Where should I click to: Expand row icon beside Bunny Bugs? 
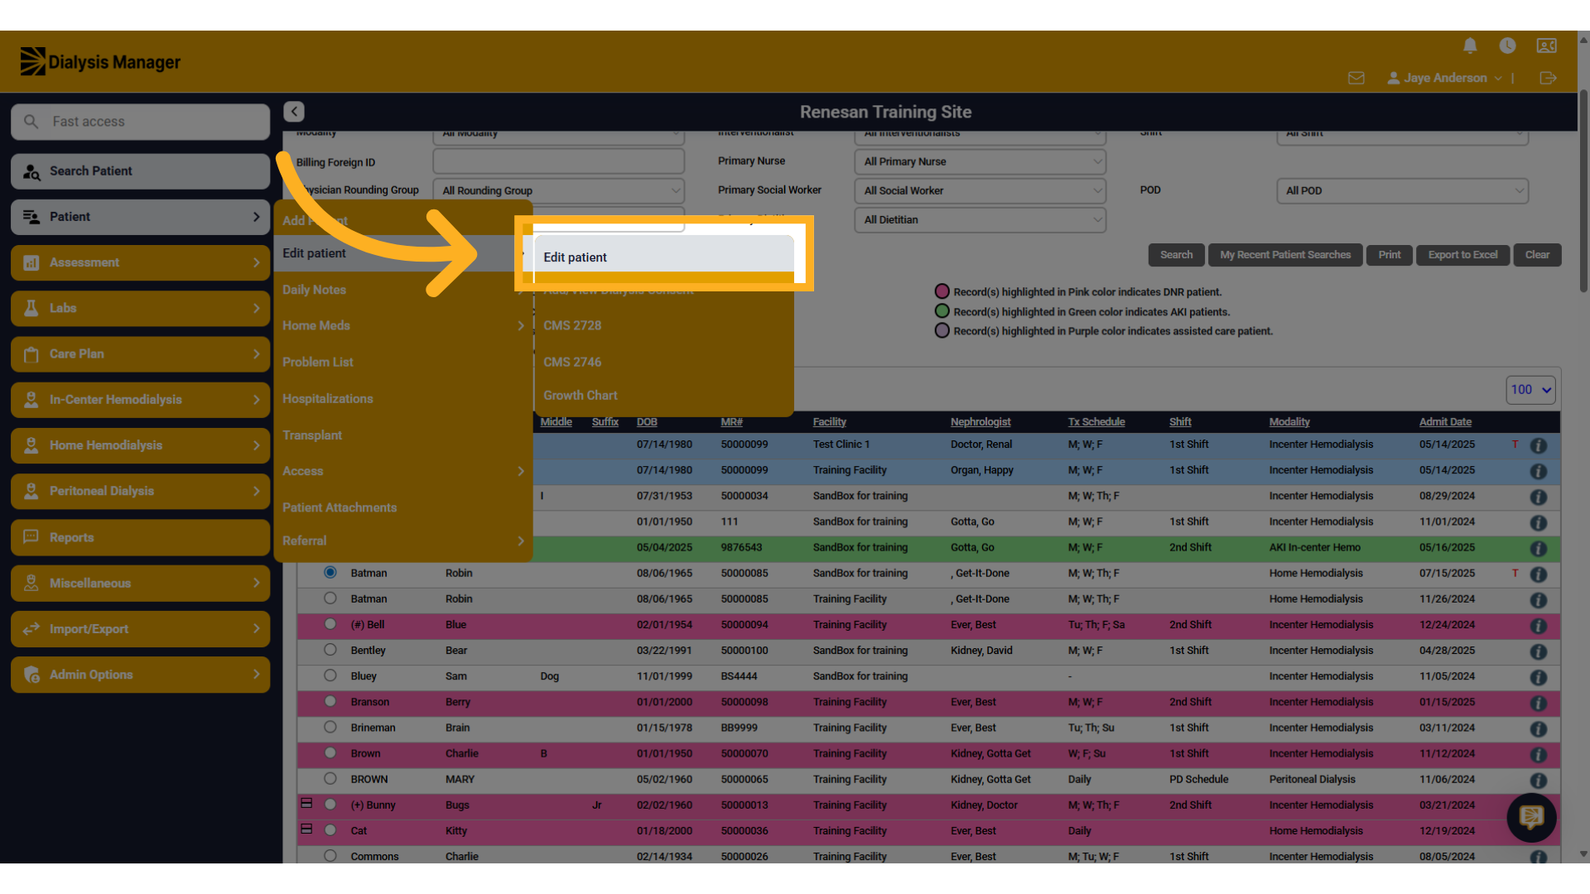point(306,803)
